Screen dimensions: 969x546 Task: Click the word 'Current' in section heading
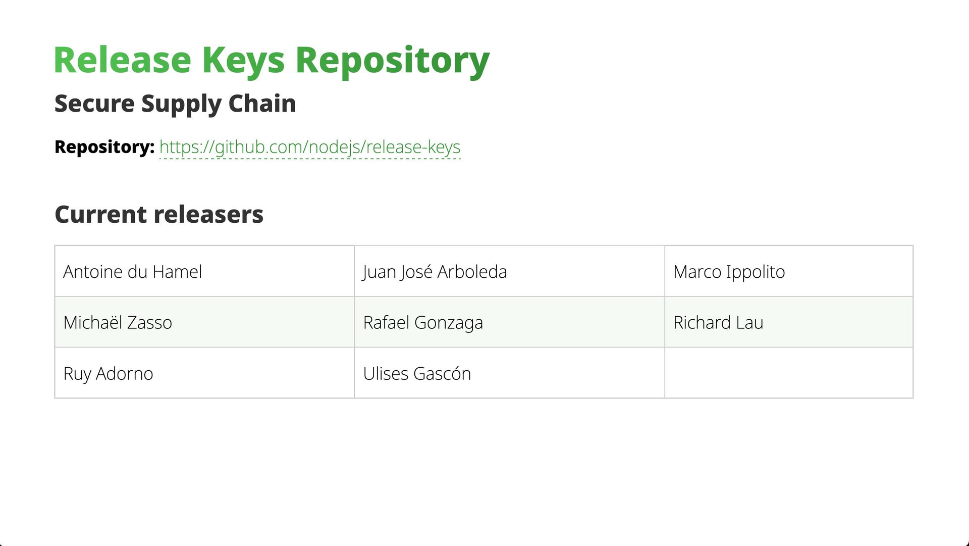pyautogui.click(x=100, y=215)
